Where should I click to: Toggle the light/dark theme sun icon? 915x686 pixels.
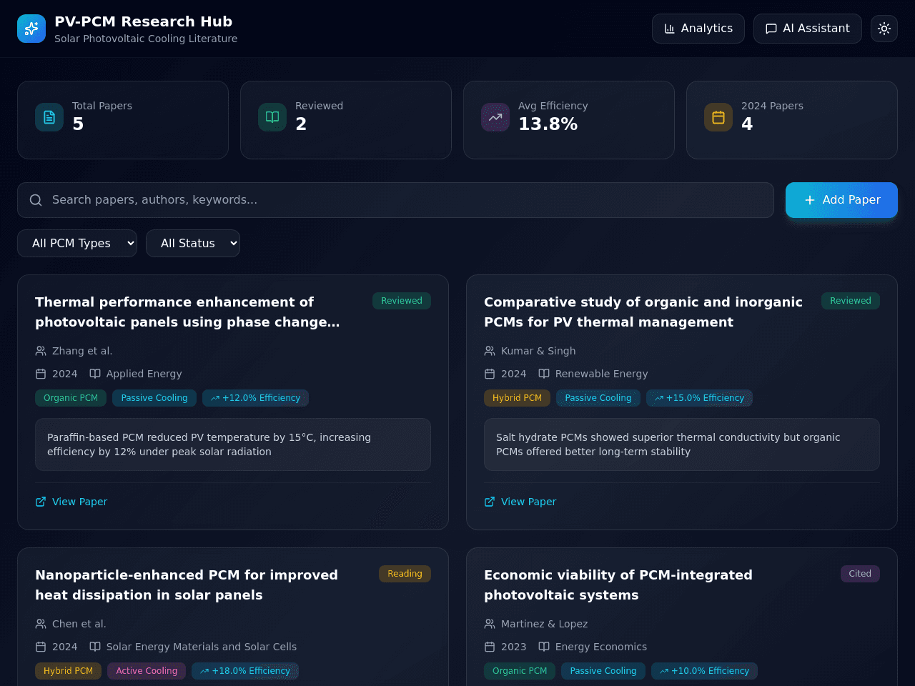pos(884,29)
